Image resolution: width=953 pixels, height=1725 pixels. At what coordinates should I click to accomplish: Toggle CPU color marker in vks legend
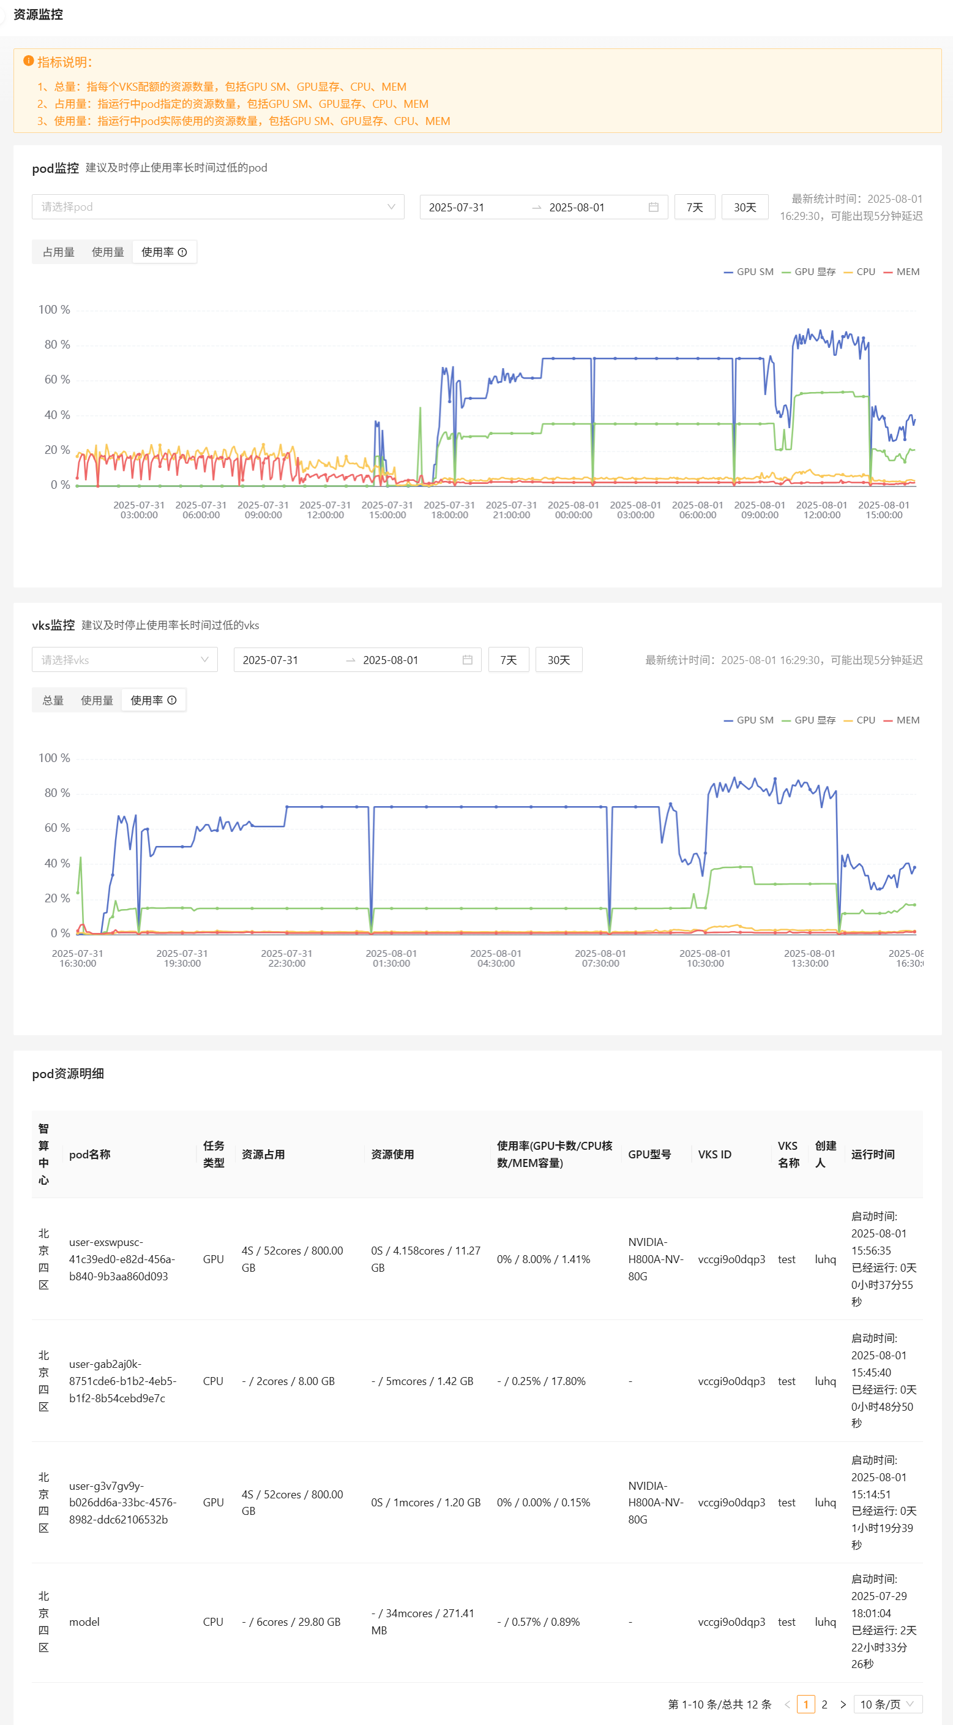click(x=848, y=720)
